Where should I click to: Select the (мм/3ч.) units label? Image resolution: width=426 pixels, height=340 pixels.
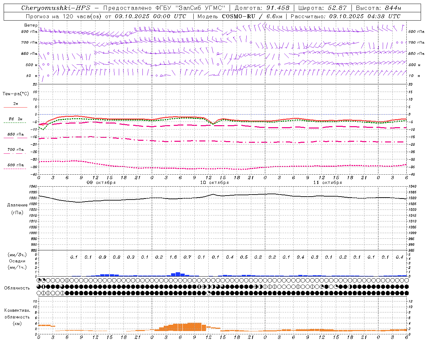coord(17,255)
